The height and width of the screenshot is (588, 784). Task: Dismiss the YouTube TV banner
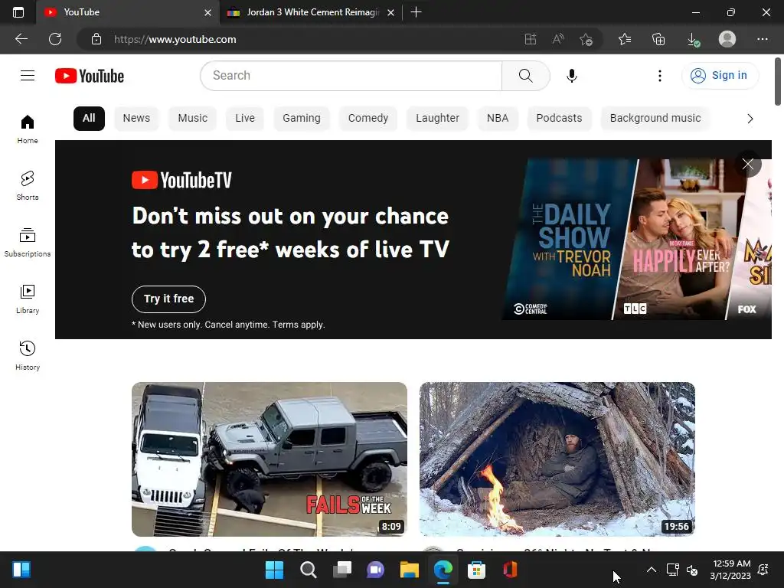748,164
